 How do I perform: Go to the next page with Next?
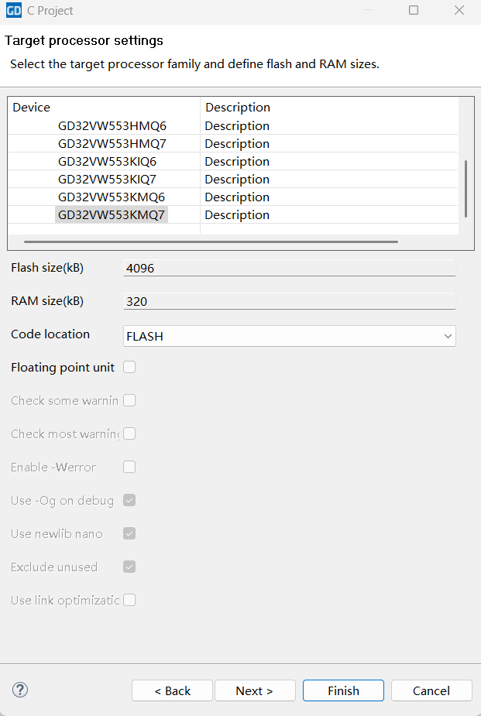click(x=255, y=690)
